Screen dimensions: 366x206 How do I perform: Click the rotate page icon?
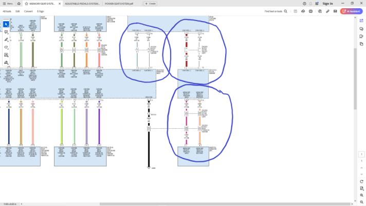point(361,181)
